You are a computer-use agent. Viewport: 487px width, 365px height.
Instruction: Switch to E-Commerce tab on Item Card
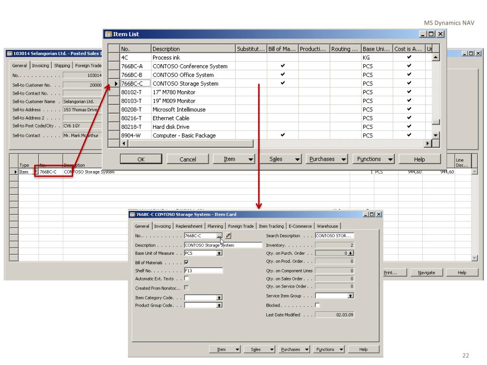(x=300, y=226)
